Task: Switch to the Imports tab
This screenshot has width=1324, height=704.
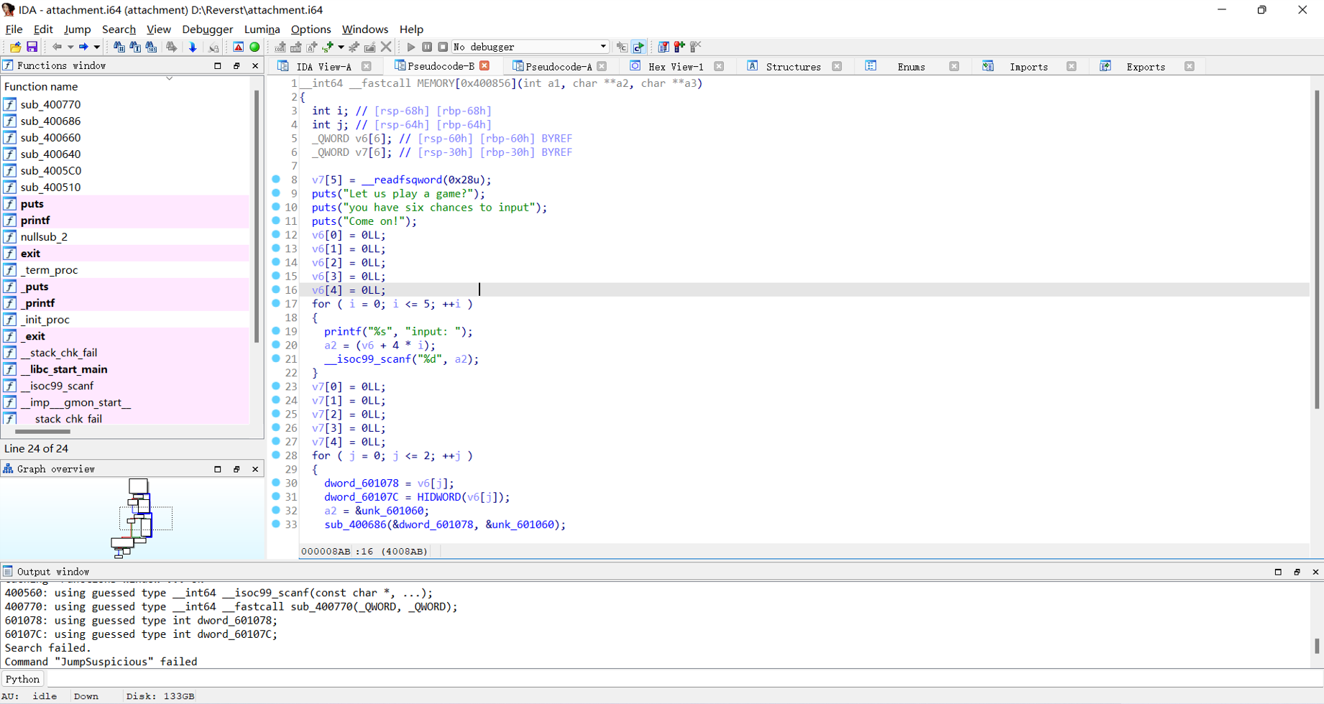Action: (x=1029, y=66)
